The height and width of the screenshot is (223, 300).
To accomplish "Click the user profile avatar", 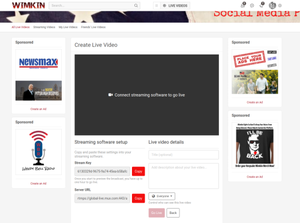I will [x=272, y=5].
